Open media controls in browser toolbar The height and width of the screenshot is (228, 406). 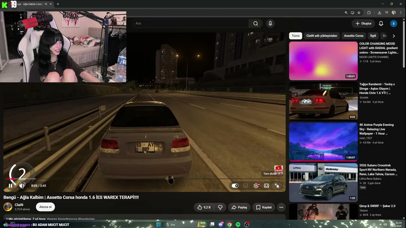tap(386, 13)
